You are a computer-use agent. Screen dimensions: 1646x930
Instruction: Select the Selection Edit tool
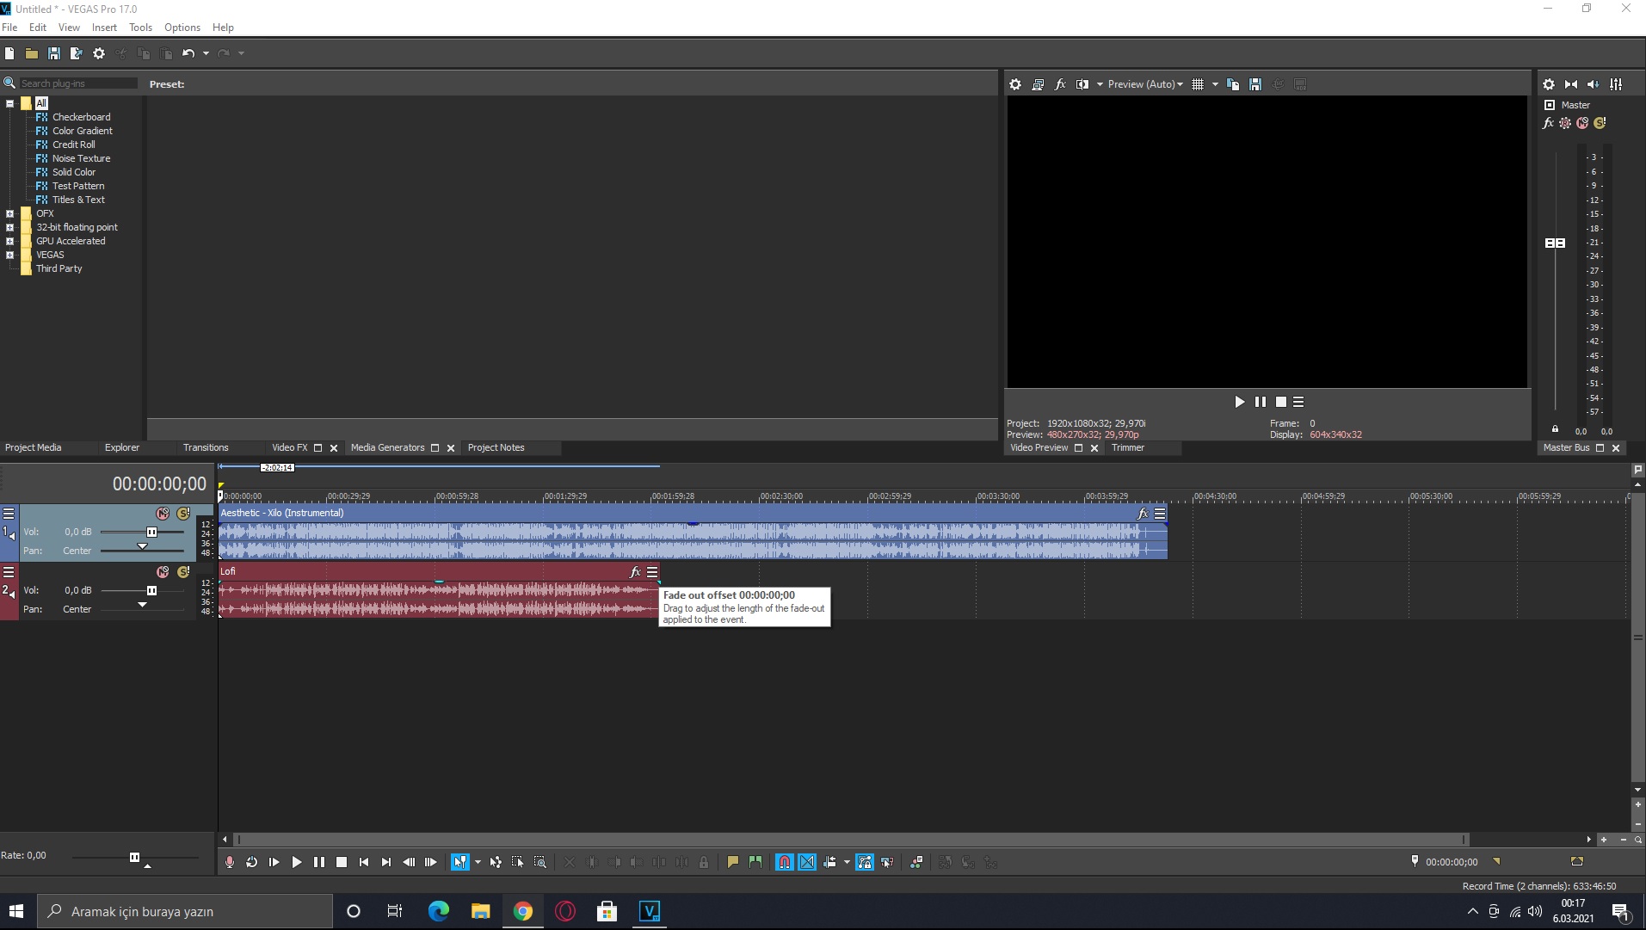click(x=518, y=862)
